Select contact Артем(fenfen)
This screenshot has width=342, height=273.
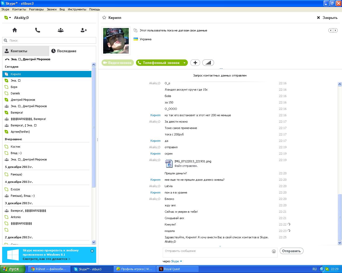[x=47, y=132]
